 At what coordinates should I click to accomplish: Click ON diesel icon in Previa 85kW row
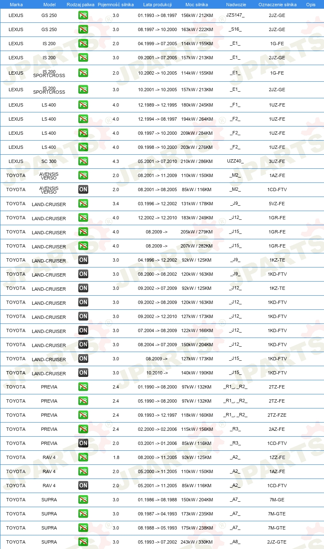pos(83,443)
